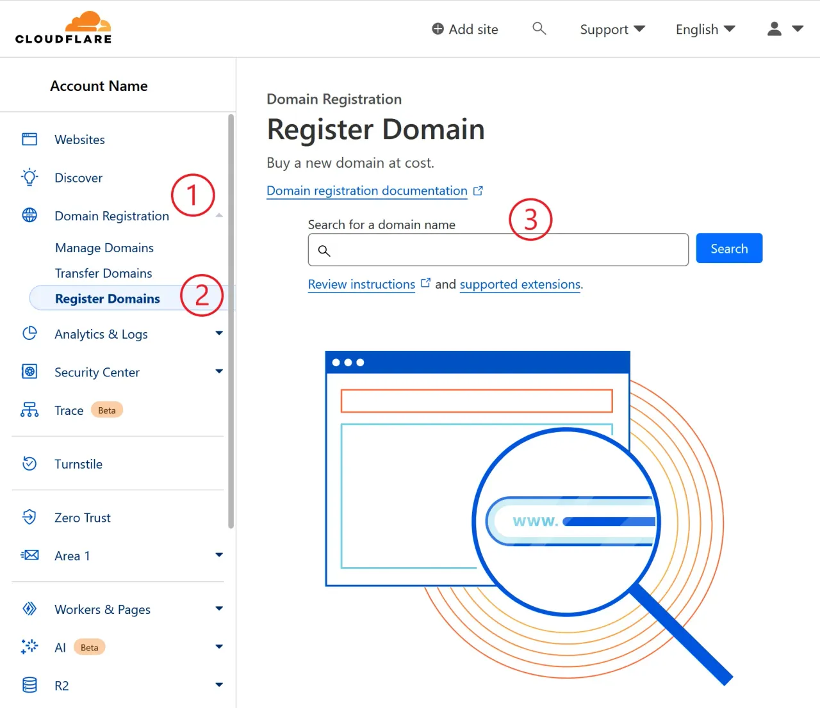The height and width of the screenshot is (708, 820).
Task: Click the Area 1 envelope icon
Action: point(29,555)
